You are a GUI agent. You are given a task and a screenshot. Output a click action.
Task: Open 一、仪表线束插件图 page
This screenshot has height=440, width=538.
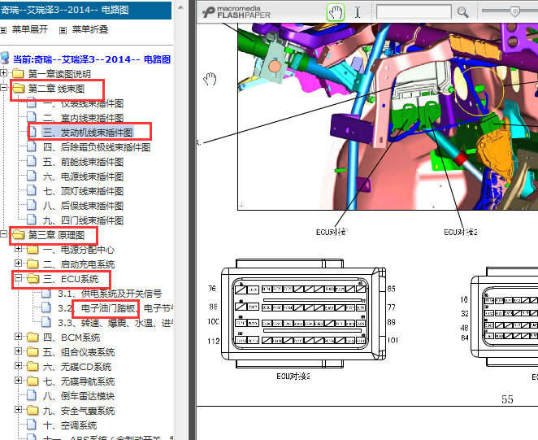[x=83, y=103]
